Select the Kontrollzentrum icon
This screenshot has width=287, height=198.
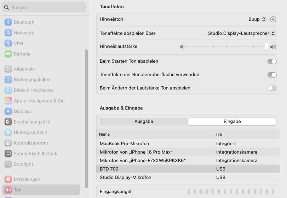(x=8, y=143)
